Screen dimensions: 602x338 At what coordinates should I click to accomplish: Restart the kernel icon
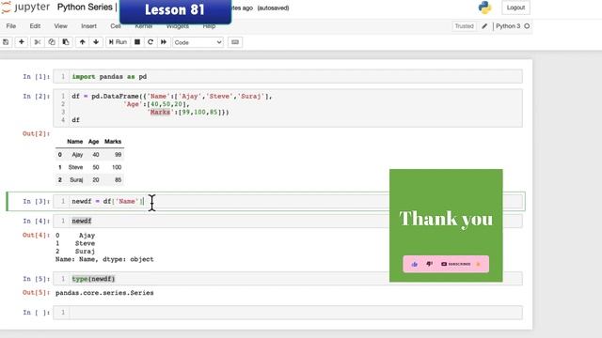[150, 42]
